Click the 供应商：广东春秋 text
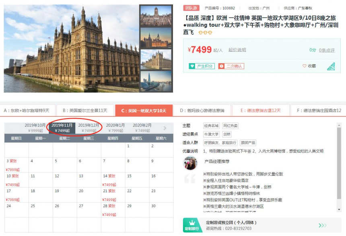This screenshot has height=236, width=346. pos(298,8)
